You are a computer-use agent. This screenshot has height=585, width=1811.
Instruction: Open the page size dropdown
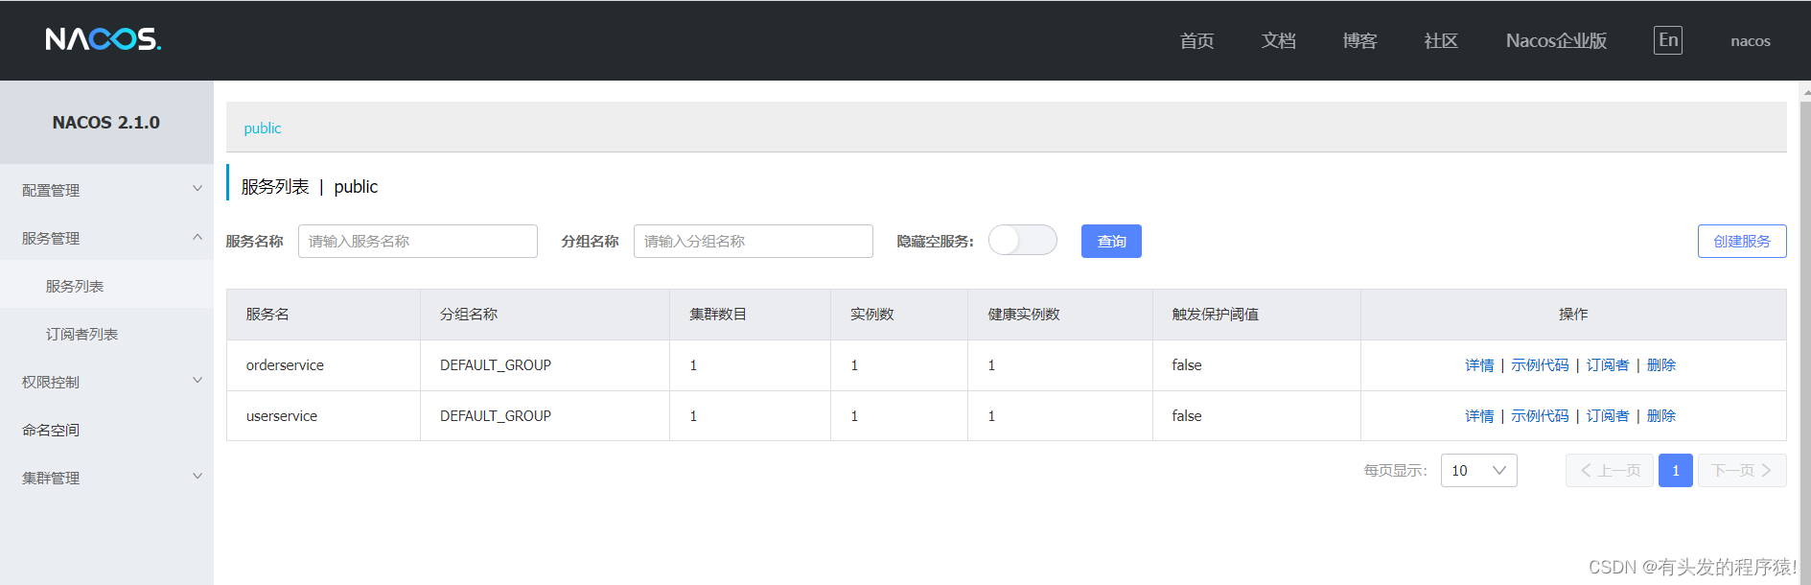coord(1477,471)
